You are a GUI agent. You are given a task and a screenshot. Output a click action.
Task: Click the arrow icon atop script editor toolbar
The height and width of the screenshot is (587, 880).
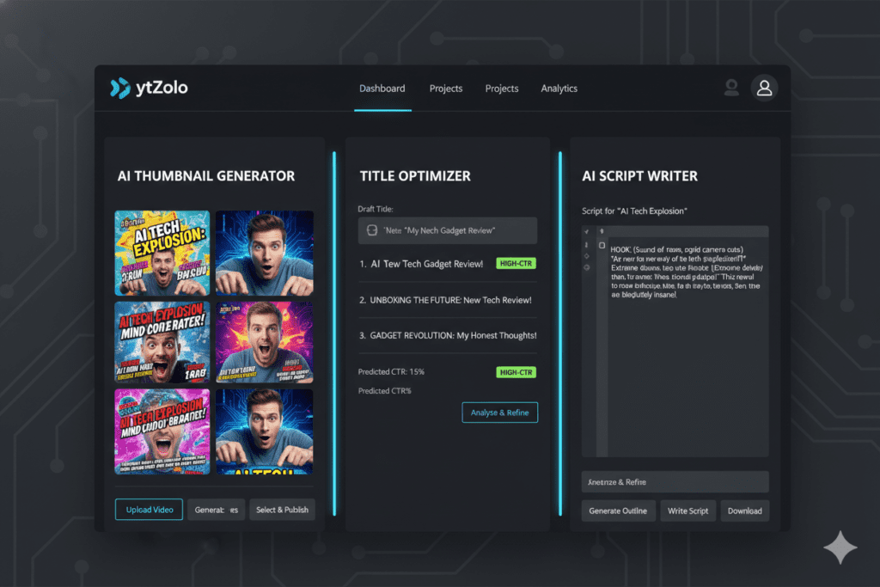(x=602, y=232)
